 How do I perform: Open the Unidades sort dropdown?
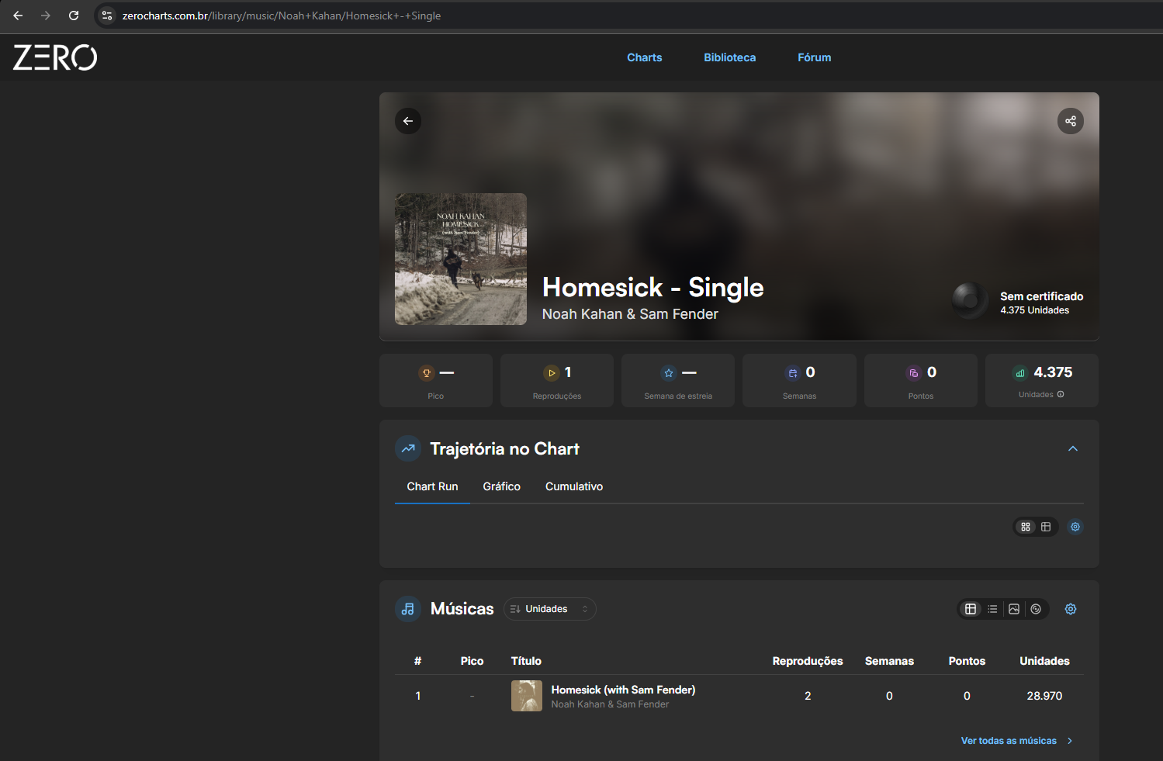click(x=550, y=609)
